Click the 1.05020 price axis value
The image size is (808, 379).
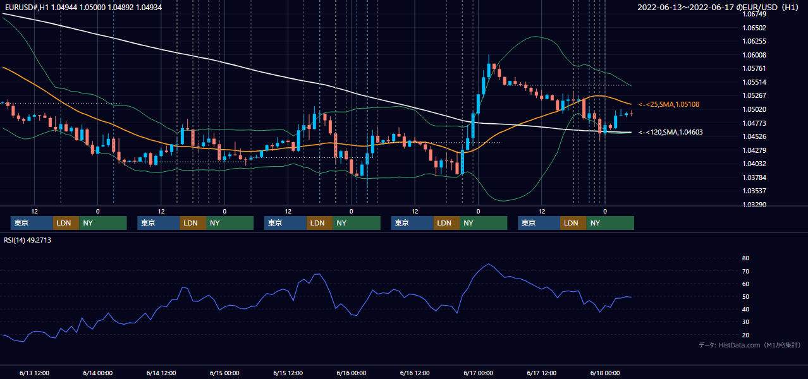754,109
